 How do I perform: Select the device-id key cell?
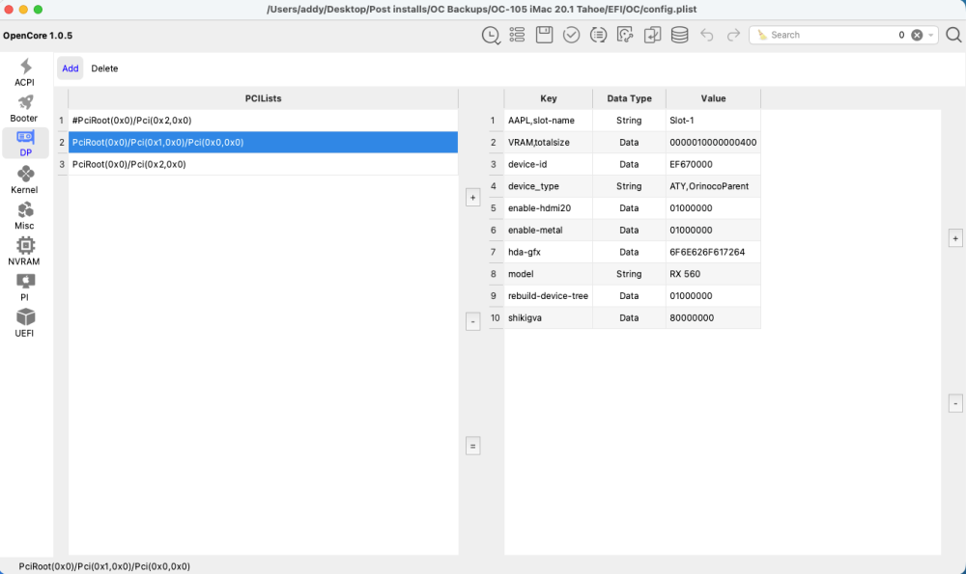pyautogui.click(x=549, y=164)
